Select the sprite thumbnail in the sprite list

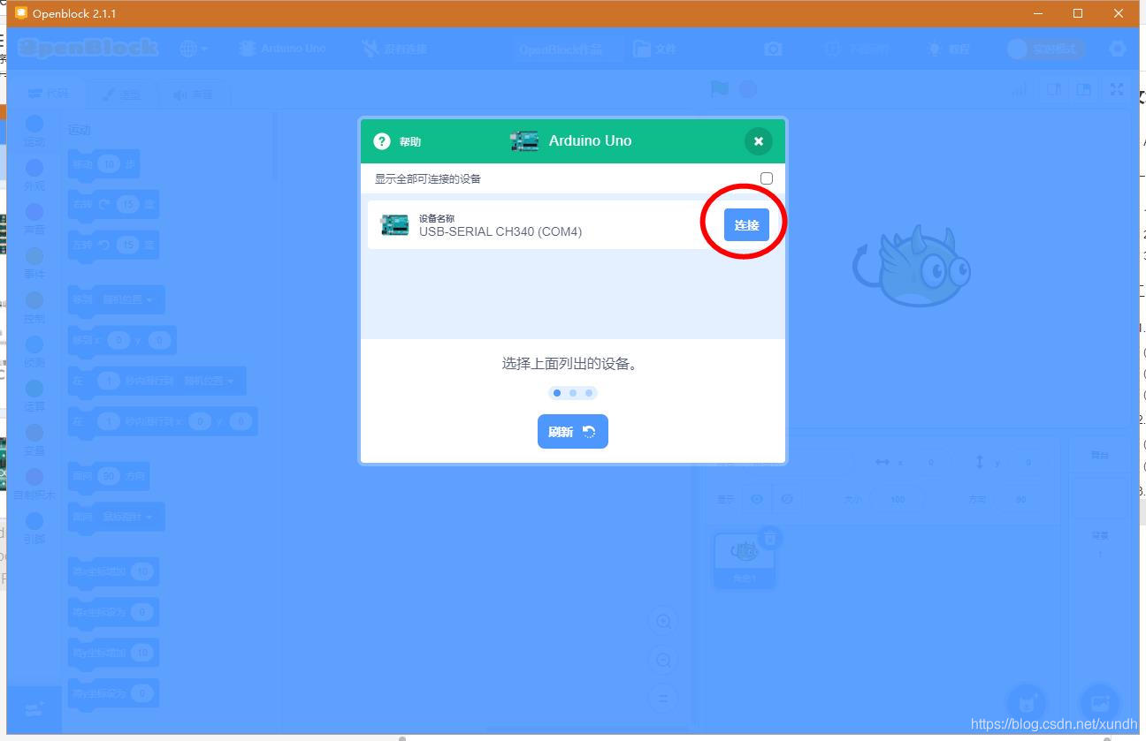(x=745, y=559)
